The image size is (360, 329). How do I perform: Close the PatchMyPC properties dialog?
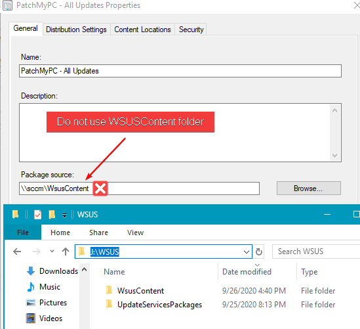[357, 5]
